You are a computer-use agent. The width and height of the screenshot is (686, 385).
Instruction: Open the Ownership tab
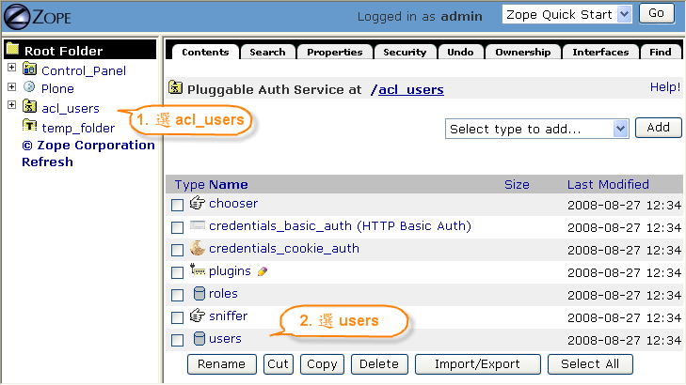(523, 52)
